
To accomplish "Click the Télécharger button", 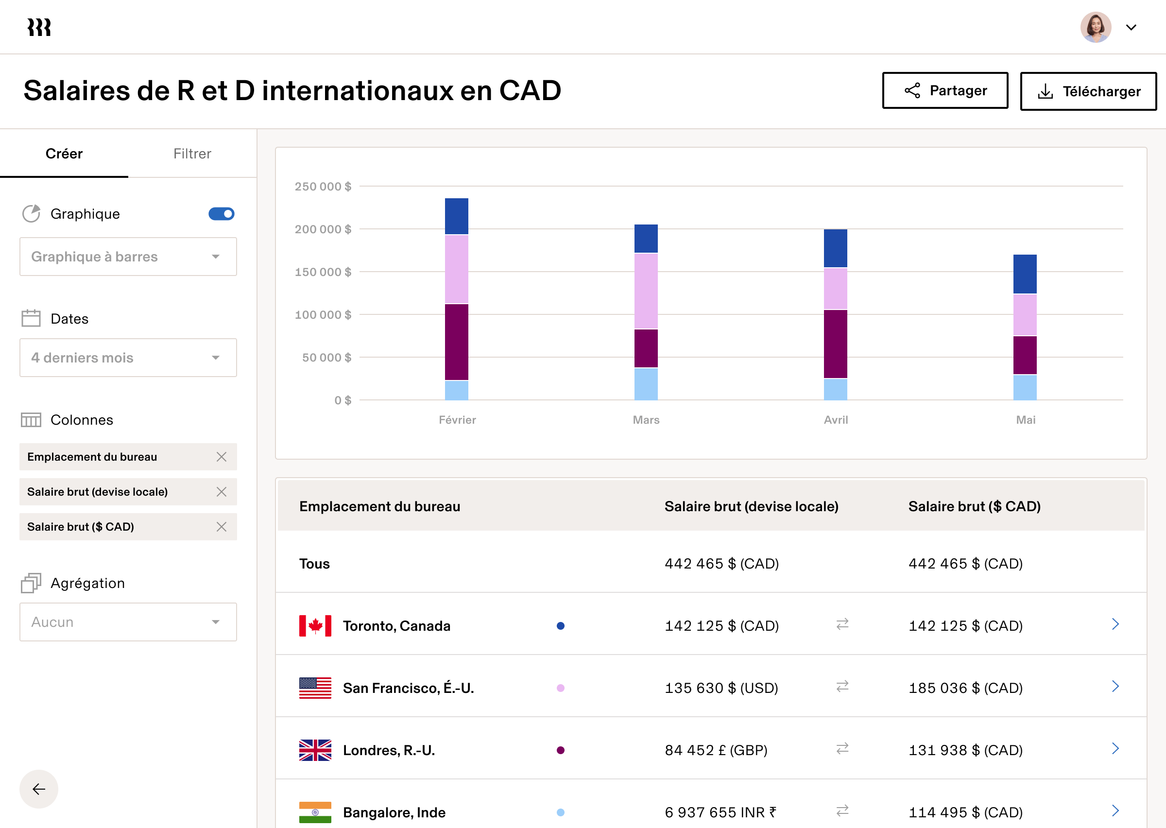I will point(1089,91).
